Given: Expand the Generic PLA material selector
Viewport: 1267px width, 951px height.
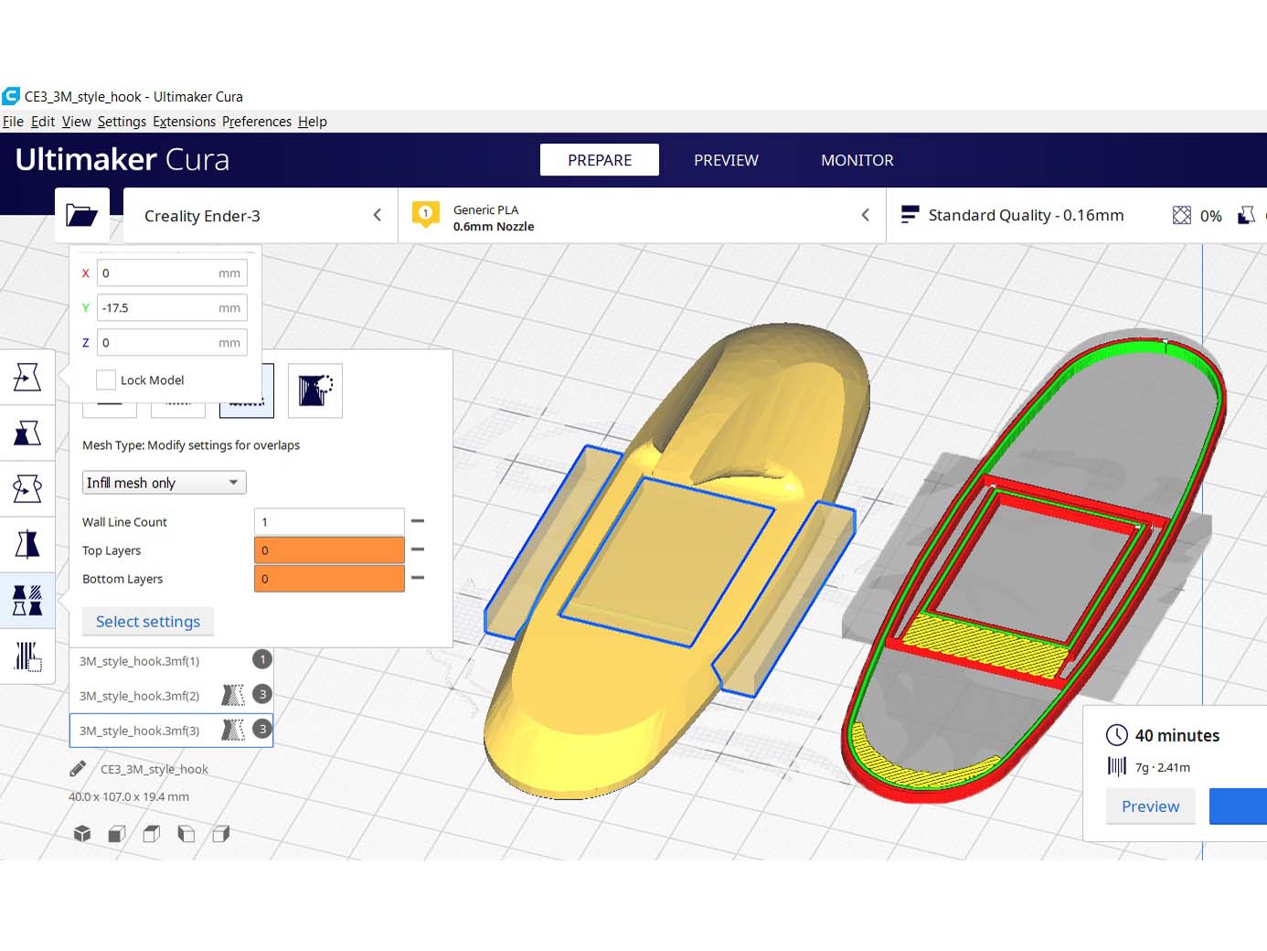Looking at the screenshot, I should [642, 216].
